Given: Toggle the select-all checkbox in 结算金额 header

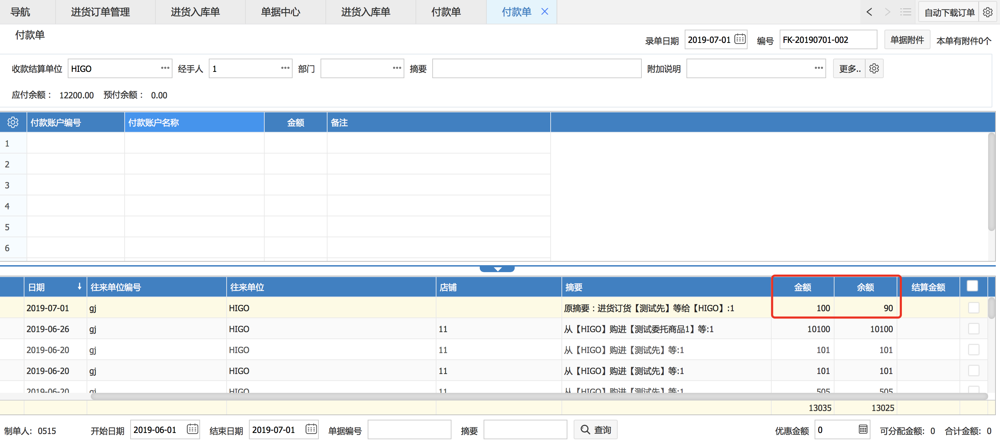Looking at the screenshot, I should pos(972,286).
